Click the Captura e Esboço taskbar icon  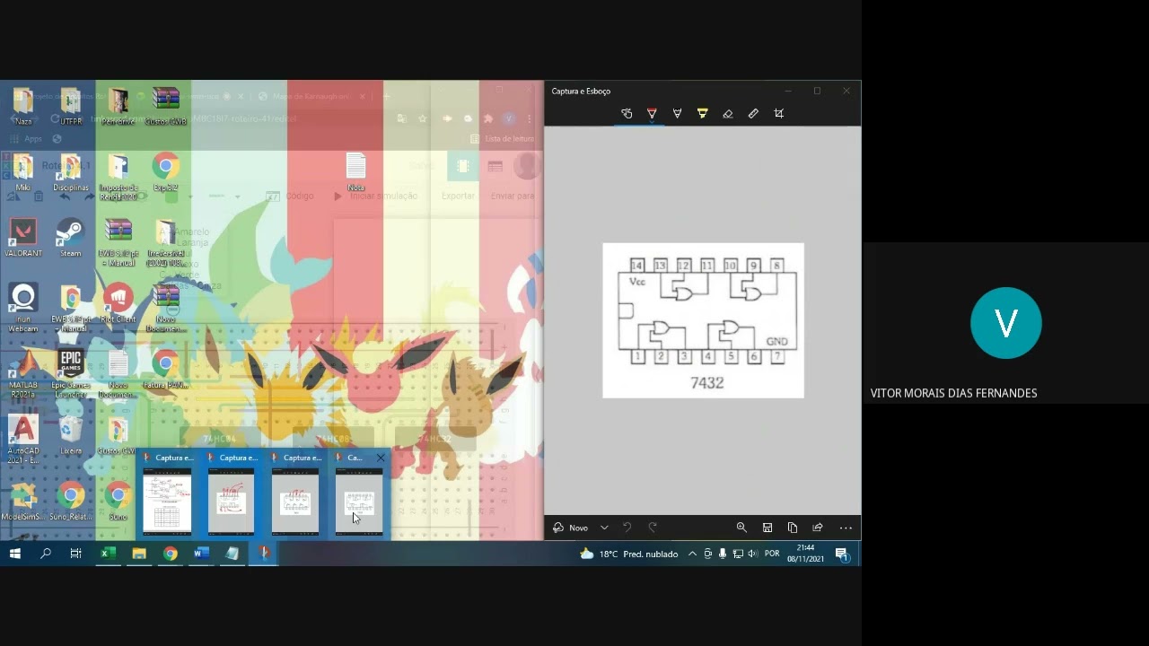tap(264, 554)
